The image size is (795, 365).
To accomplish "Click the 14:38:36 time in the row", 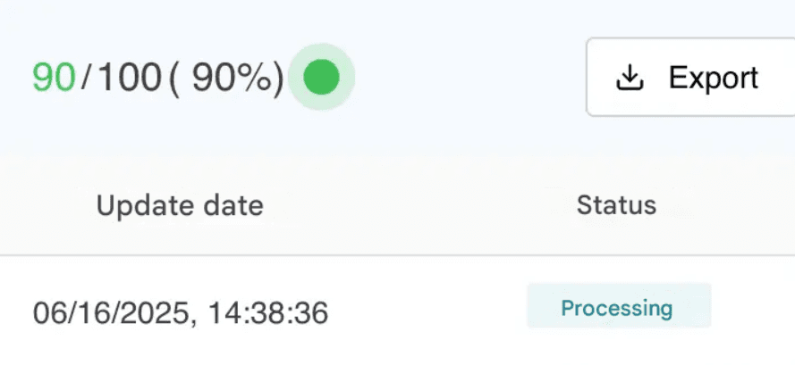I will pyautogui.click(x=268, y=312).
